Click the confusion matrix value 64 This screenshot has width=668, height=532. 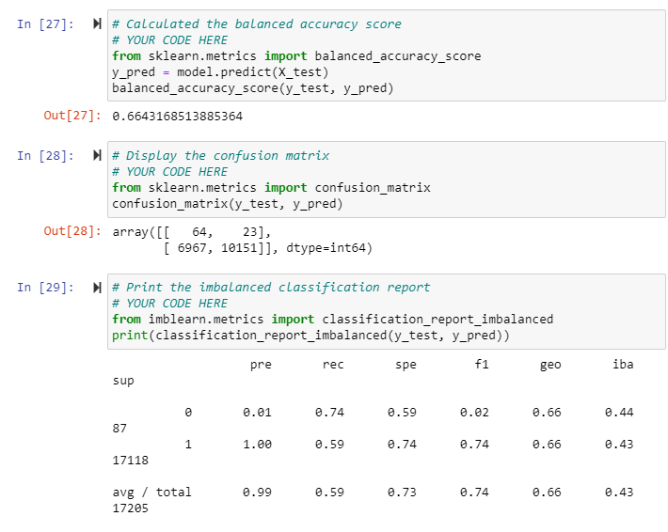pyautogui.click(x=199, y=232)
